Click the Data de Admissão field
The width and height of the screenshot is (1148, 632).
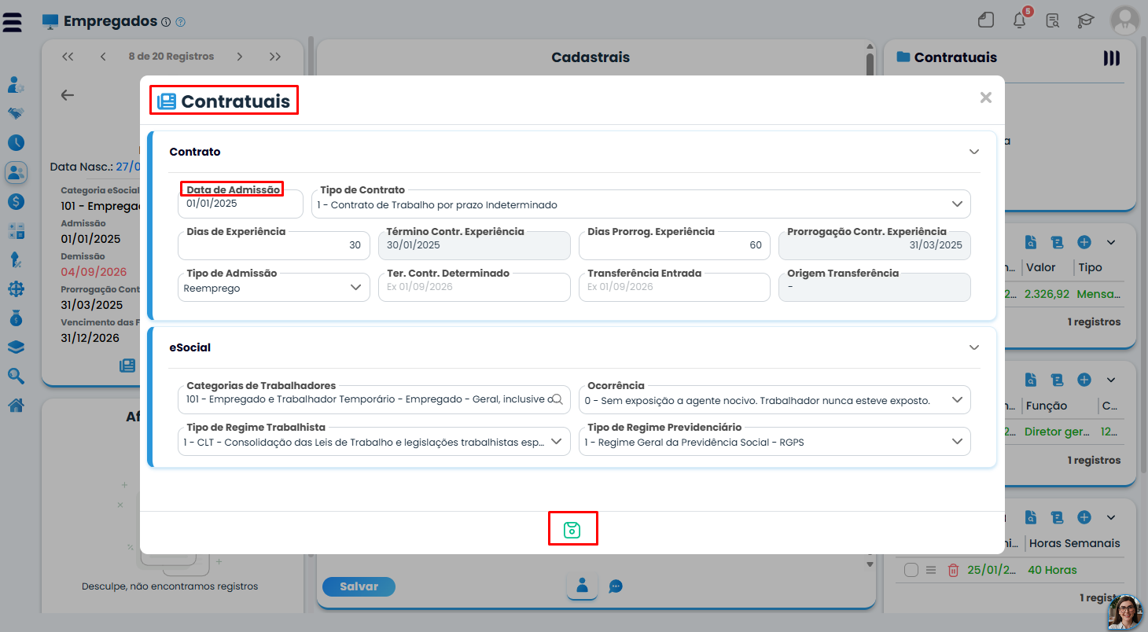point(241,204)
